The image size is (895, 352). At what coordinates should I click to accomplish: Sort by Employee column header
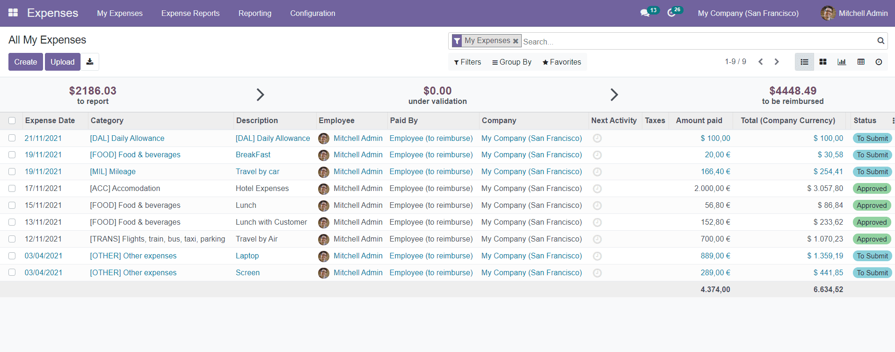(336, 120)
